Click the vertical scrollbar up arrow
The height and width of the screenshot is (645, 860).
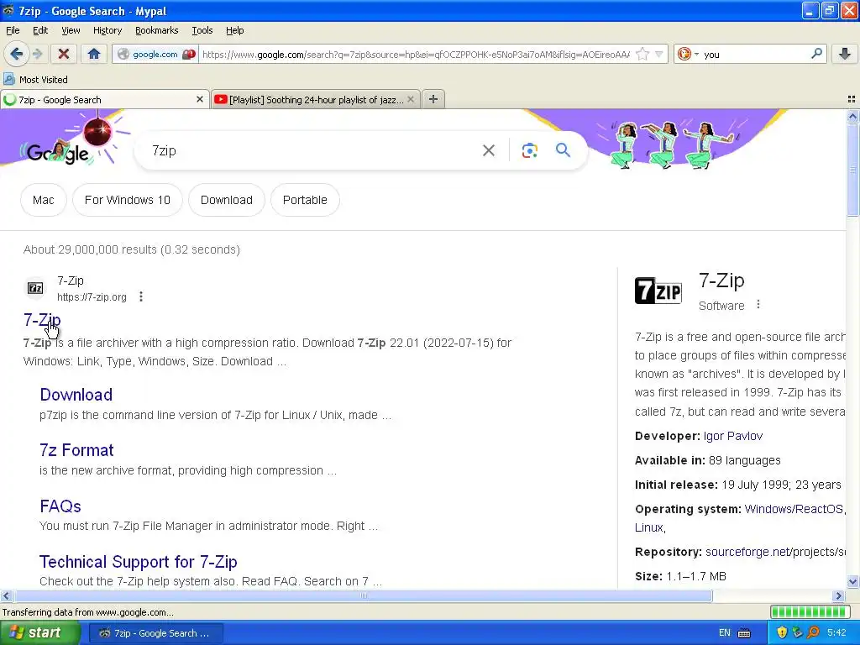[x=852, y=116]
